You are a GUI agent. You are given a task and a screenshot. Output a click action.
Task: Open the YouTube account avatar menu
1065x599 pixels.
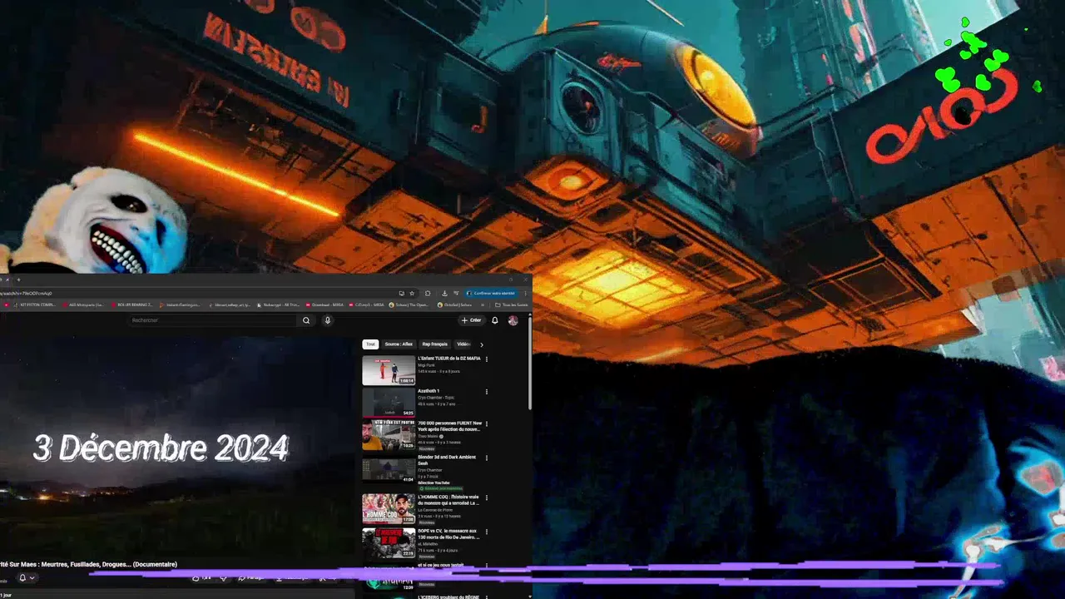[x=513, y=320]
